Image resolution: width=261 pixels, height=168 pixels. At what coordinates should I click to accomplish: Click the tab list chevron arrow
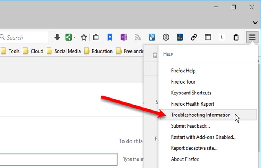255,23
